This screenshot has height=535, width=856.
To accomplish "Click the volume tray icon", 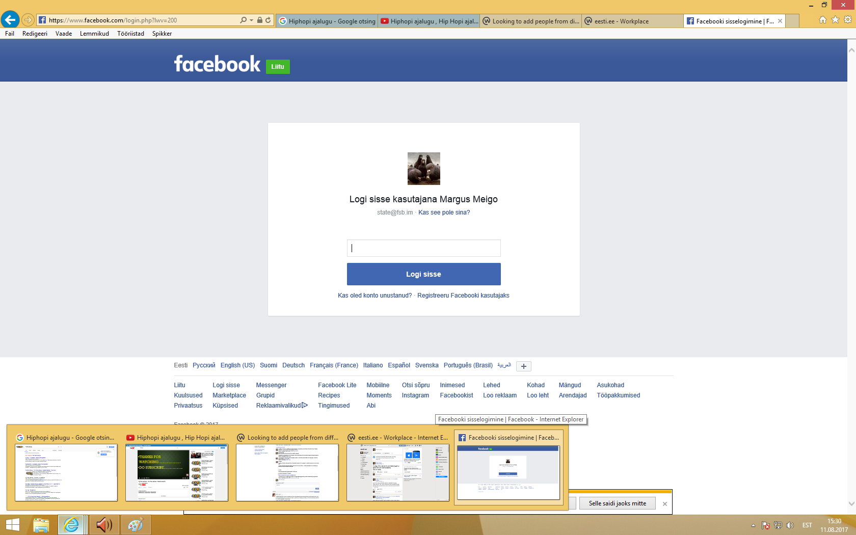I will 790,525.
